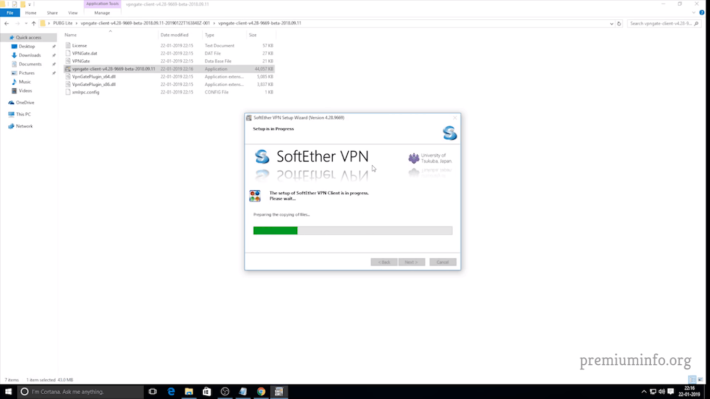Viewport: 710px width, 399px height.
Task: Launch Microsoft Edge from the taskbar
Action: [171, 392]
